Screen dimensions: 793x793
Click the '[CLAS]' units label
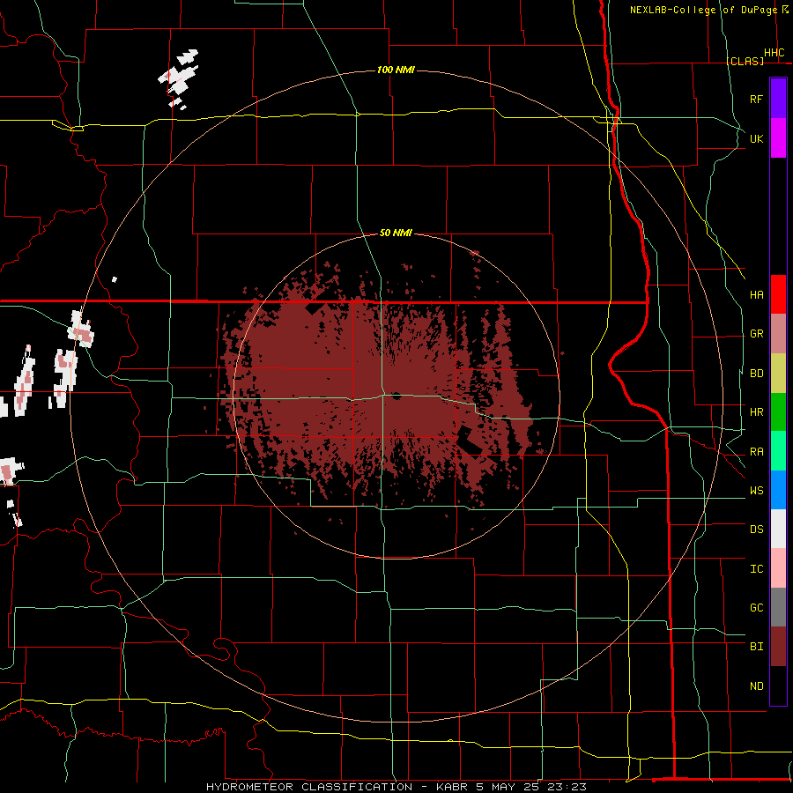745,61
